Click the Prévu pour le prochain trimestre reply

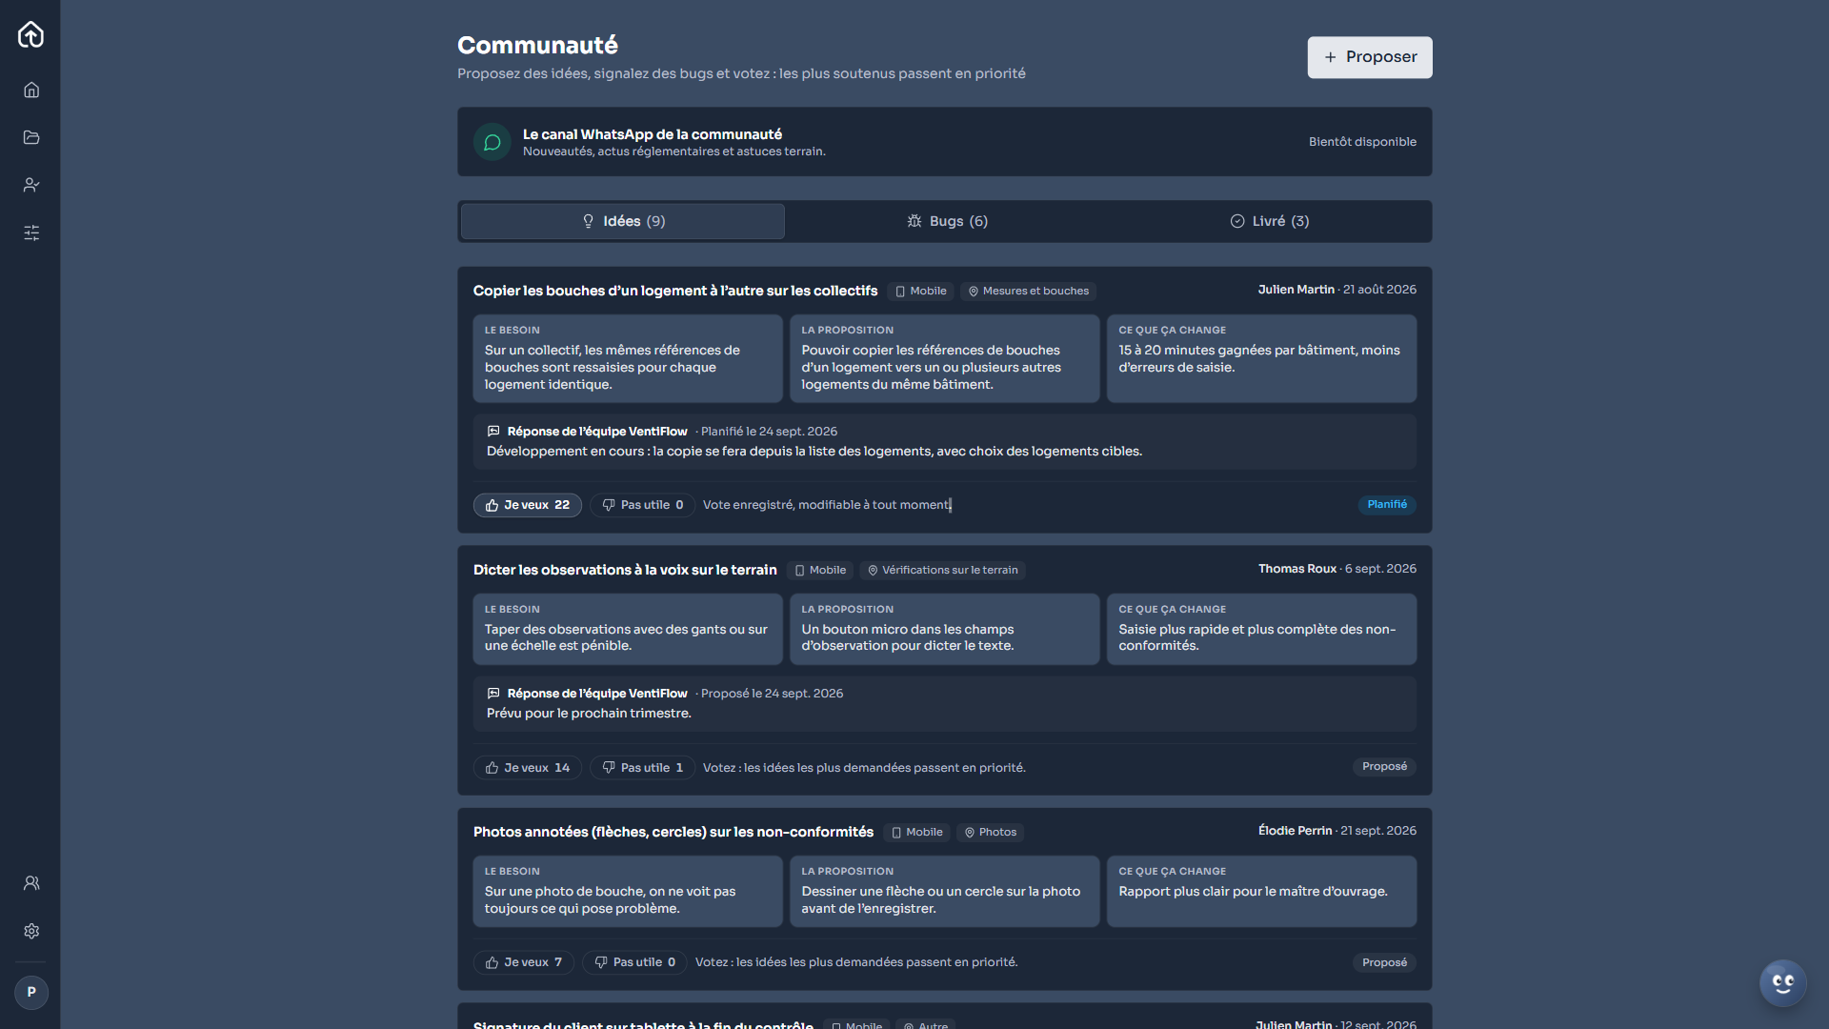tap(589, 714)
